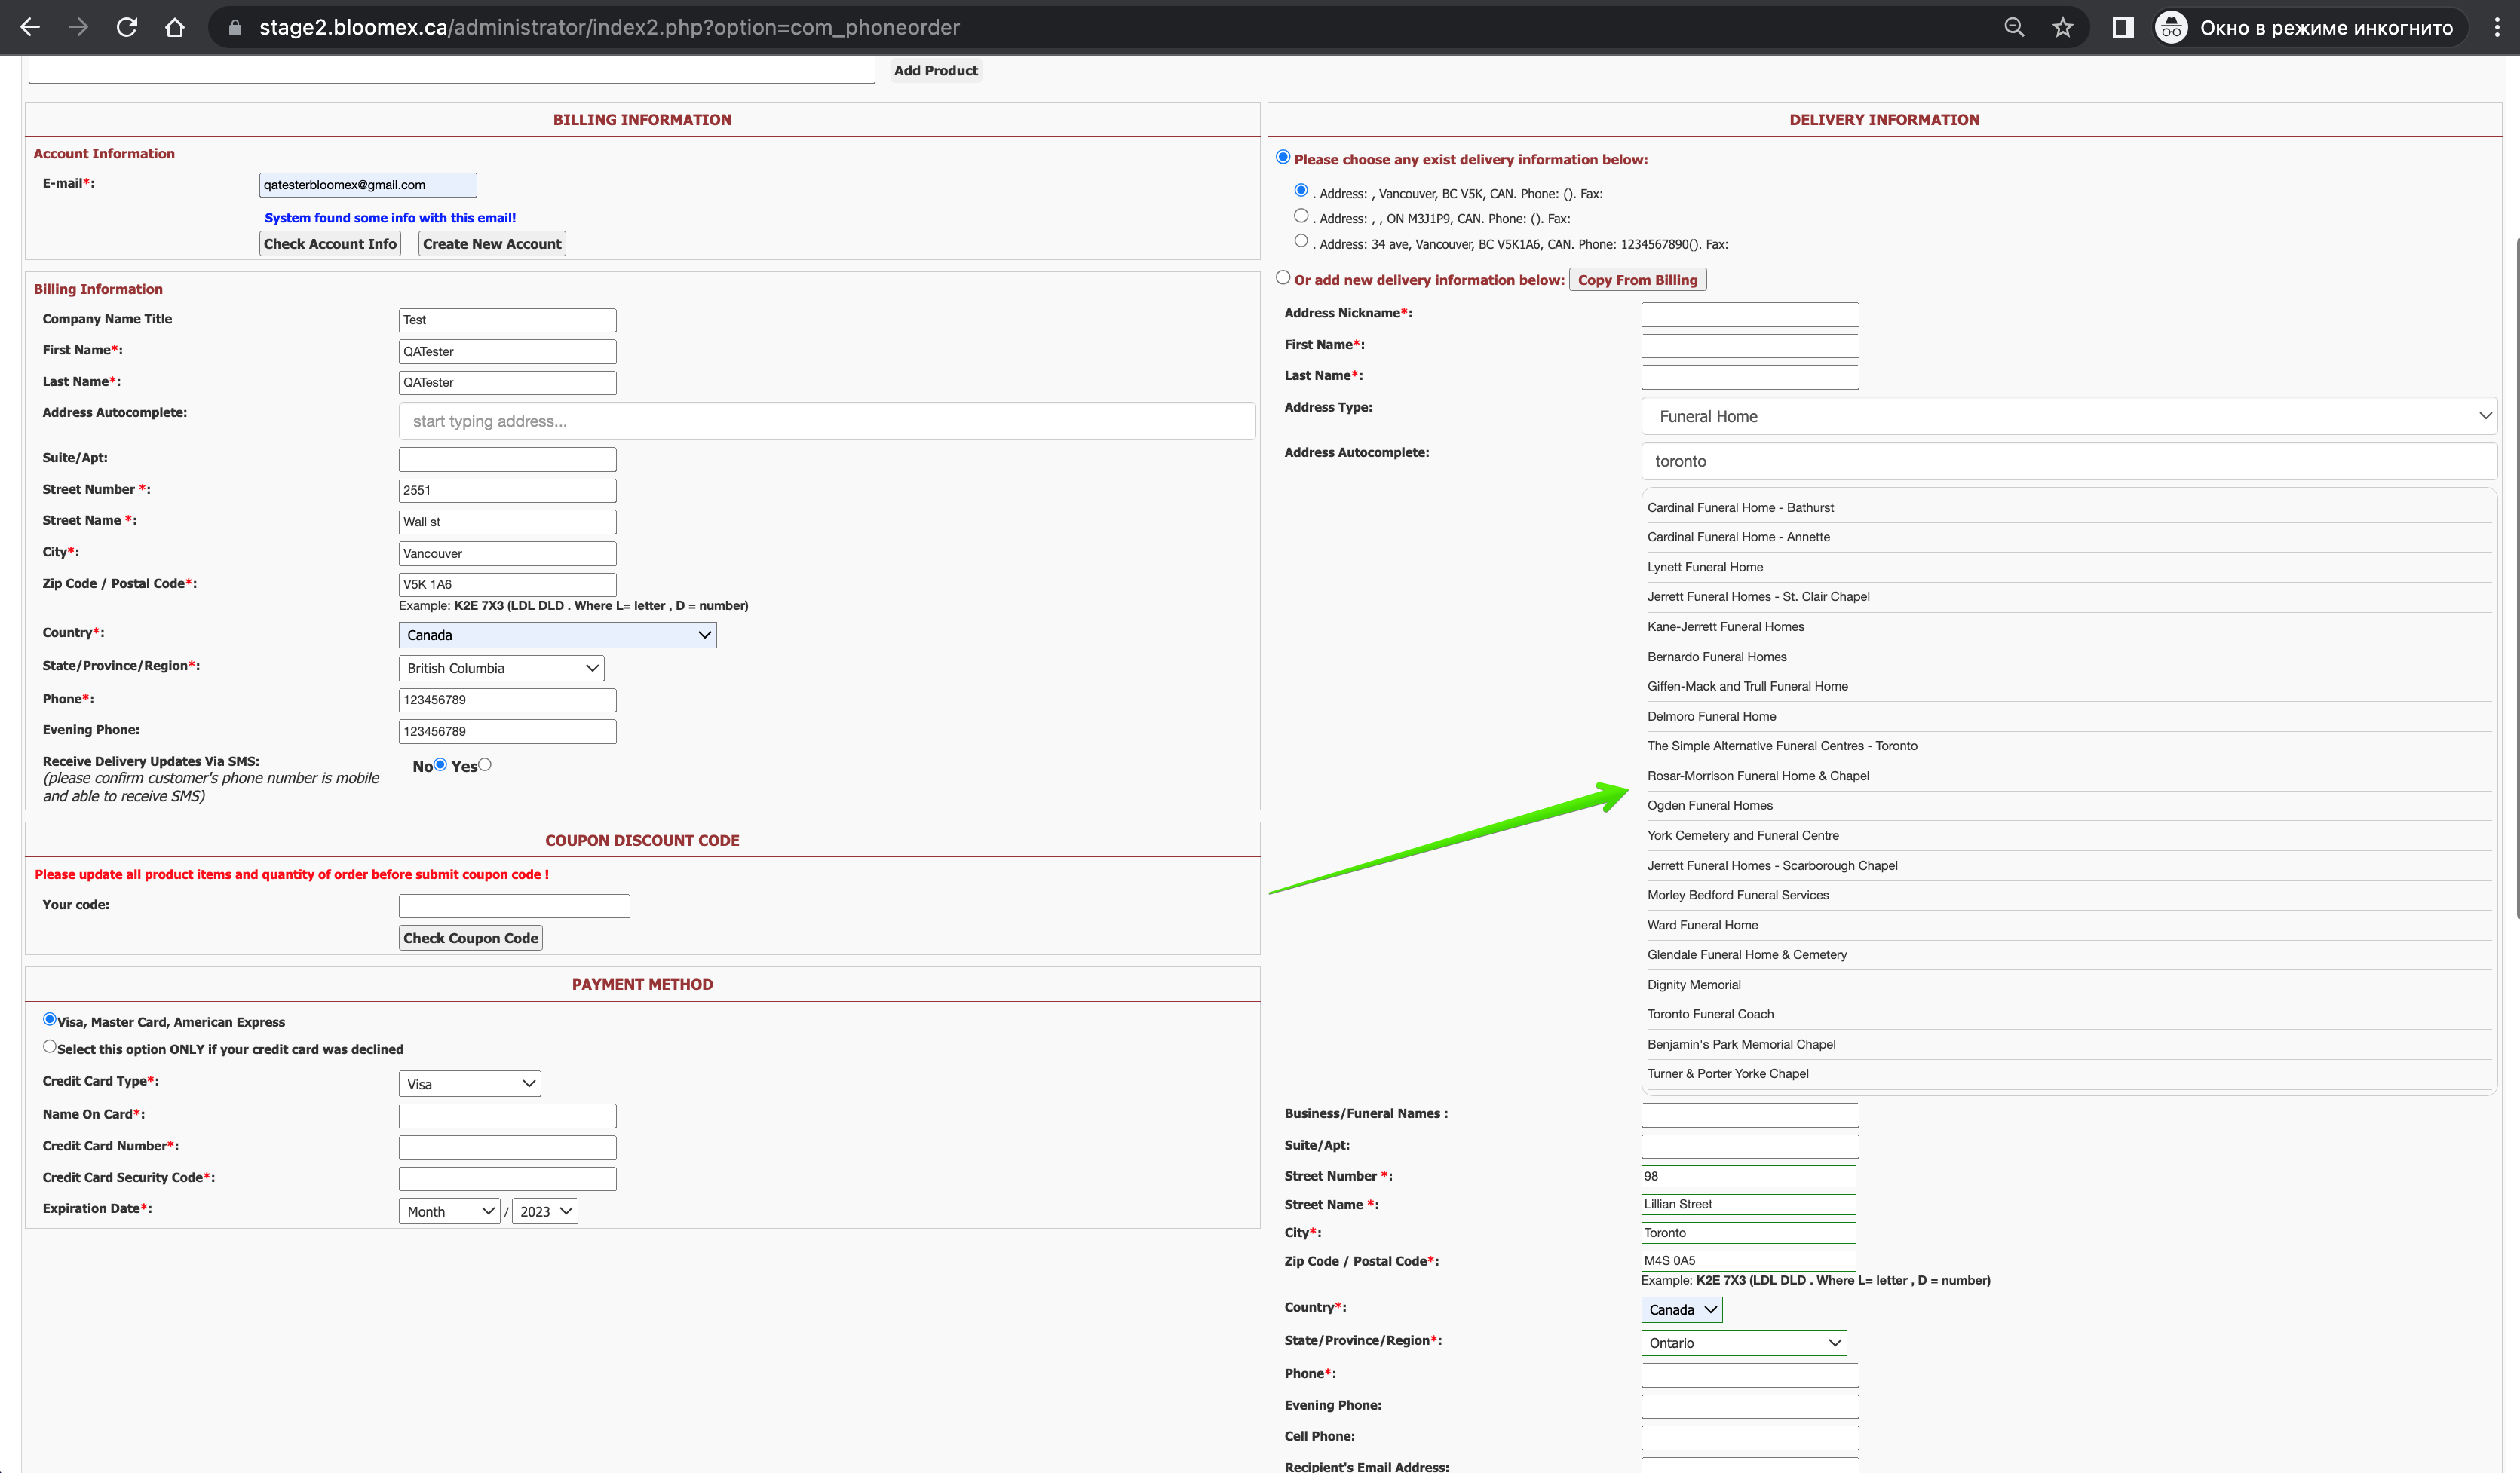Choose York Cemetery and Funeral Centre suggestion
Viewport: 2520px width, 1473px height.
pyautogui.click(x=2069, y=836)
